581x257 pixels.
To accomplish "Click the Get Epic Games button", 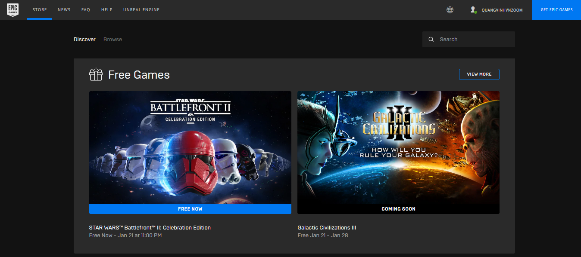I will [x=556, y=10].
